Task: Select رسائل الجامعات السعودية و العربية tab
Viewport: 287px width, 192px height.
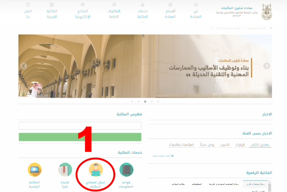Action: tap(224, 184)
